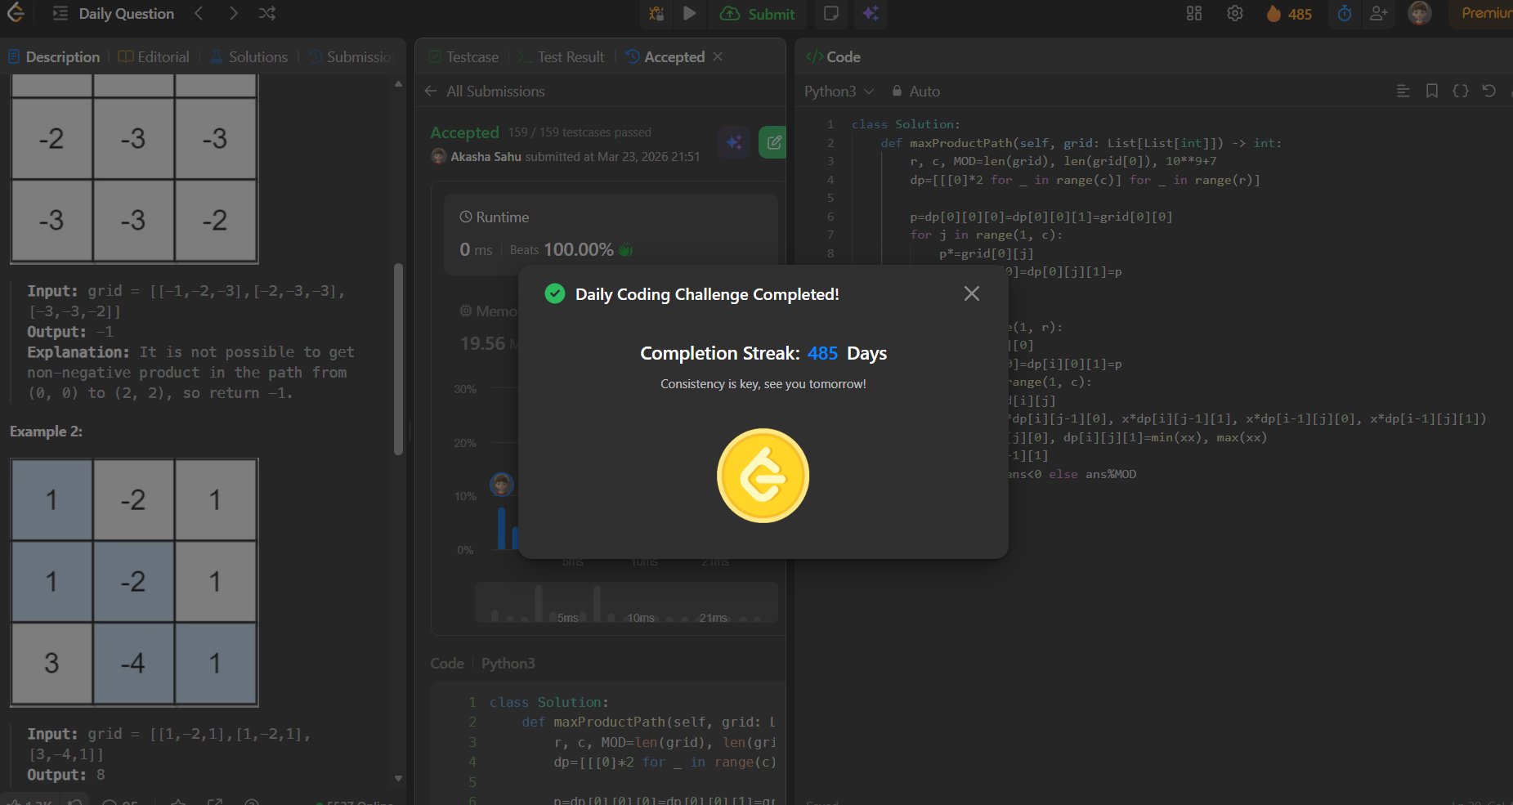Open the debugger bug icon

coord(656,14)
